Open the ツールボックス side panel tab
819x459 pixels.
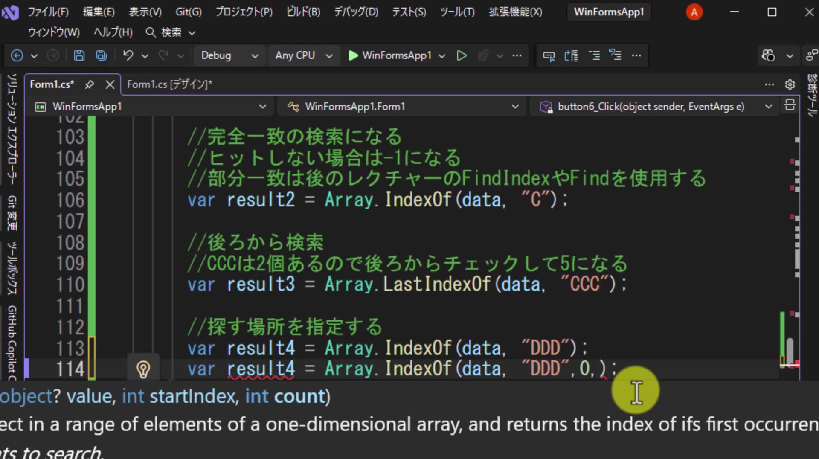[12, 268]
